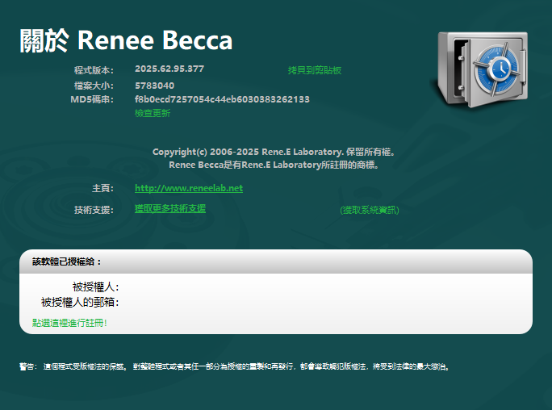Image resolution: width=552 pixels, height=410 pixels.
Task: Click the MD5 string f8b0ecd7257054c44eb6030383262133
Action: (x=222, y=99)
